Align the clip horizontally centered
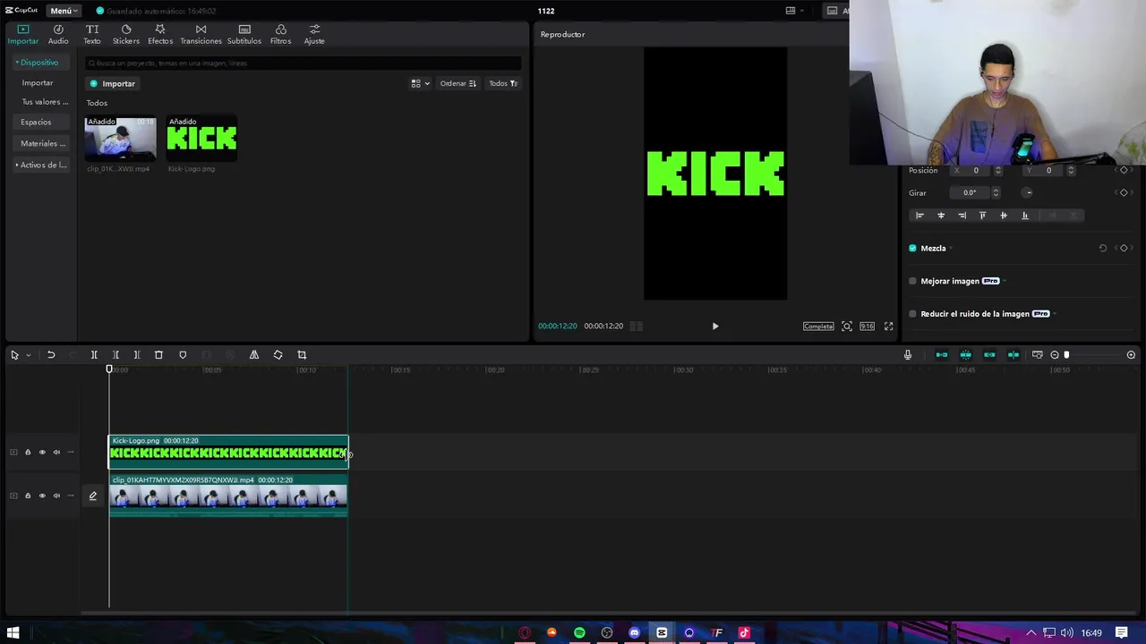 (x=940, y=216)
